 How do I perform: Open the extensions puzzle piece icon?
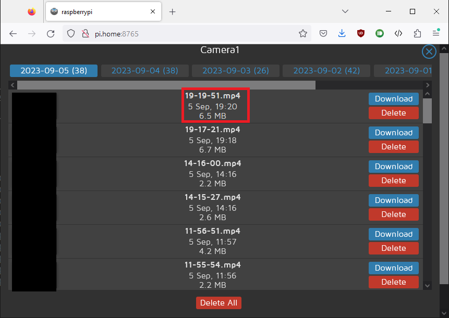tap(417, 33)
